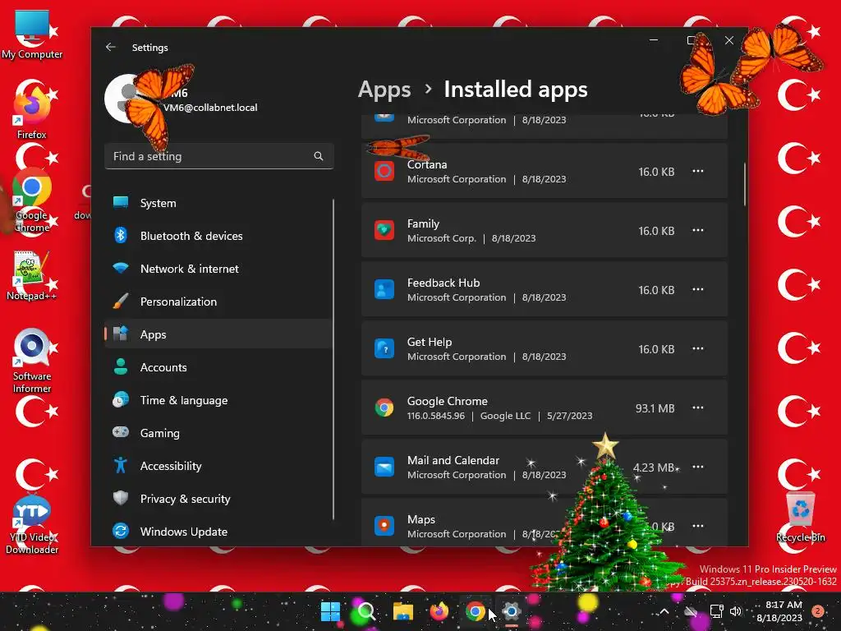
Task: Click the search magnifier in Find a setting
Action: click(x=319, y=156)
